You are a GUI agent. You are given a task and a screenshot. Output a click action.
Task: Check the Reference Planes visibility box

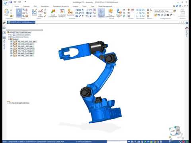coord(12,37)
